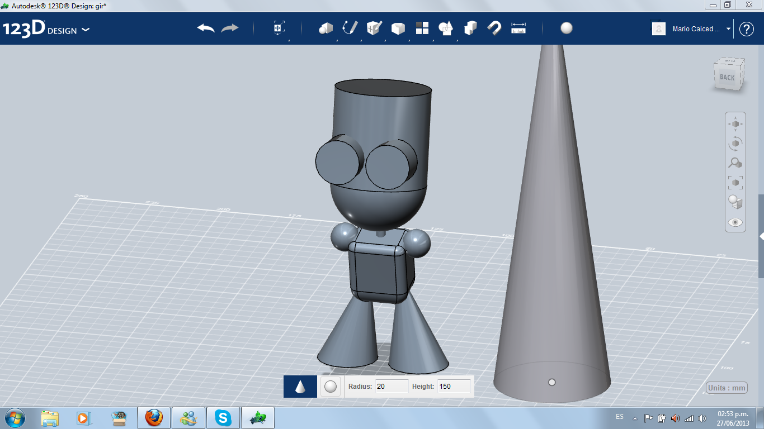Select the Pan navigation tool
The width and height of the screenshot is (764, 429).
(x=735, y=124)
